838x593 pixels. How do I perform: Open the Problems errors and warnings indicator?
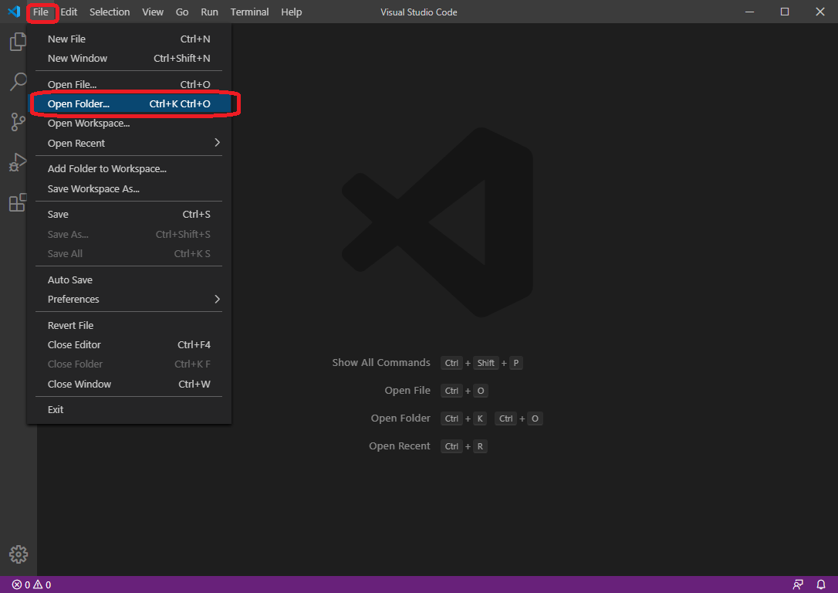[32, 585]
